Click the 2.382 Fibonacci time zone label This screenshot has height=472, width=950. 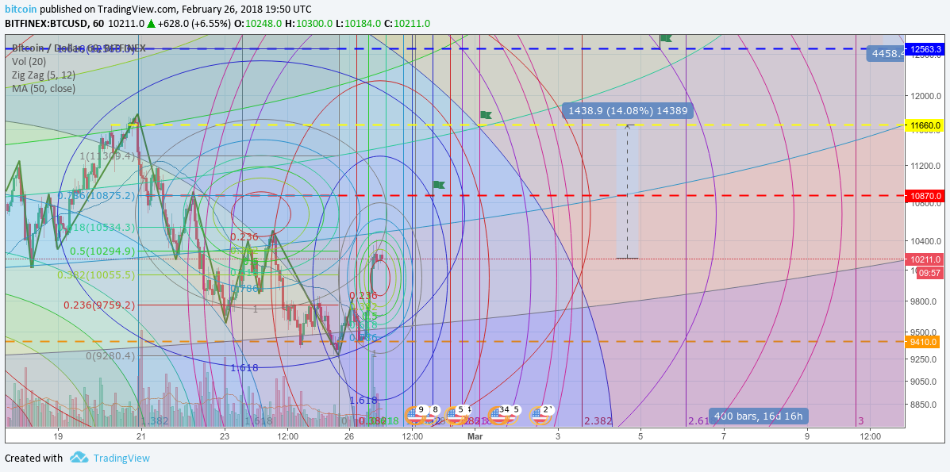click(598, 420)
